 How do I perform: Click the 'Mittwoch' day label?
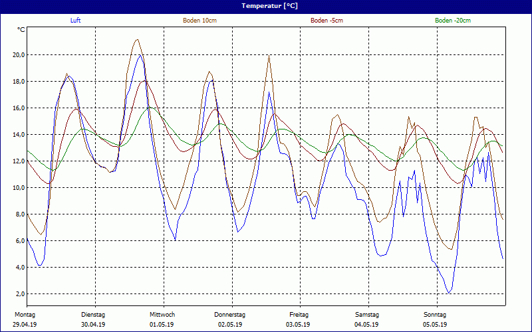pos(162,315)
